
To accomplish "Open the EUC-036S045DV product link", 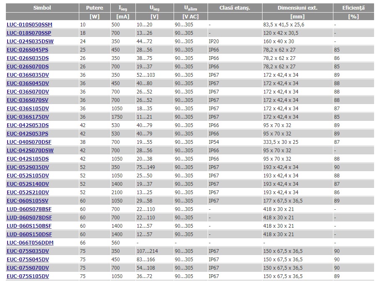I will 28,83.
